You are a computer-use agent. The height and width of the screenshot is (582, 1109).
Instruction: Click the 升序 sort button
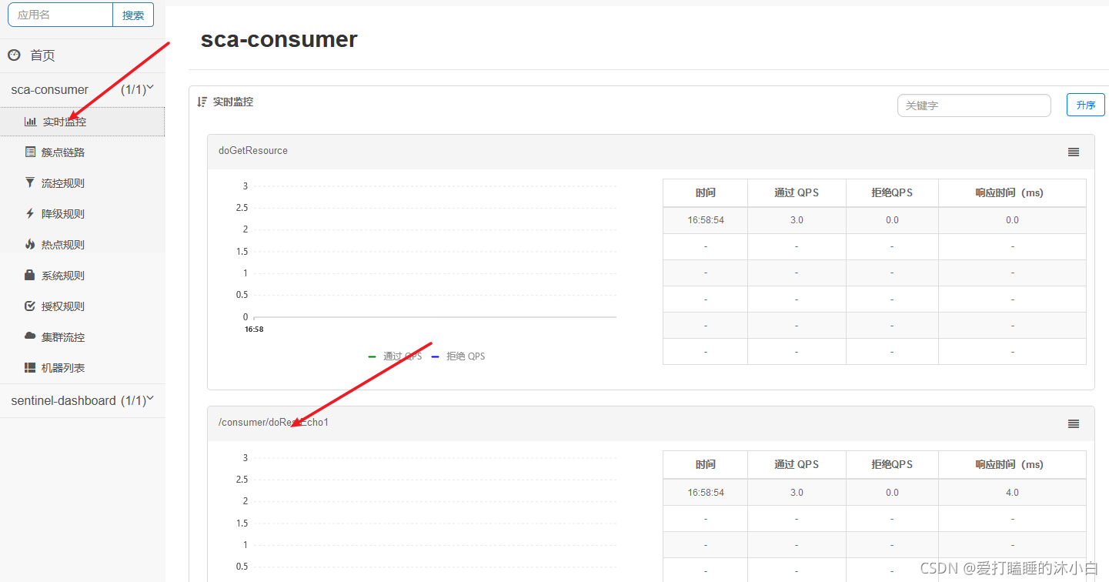click(1085, 105)
